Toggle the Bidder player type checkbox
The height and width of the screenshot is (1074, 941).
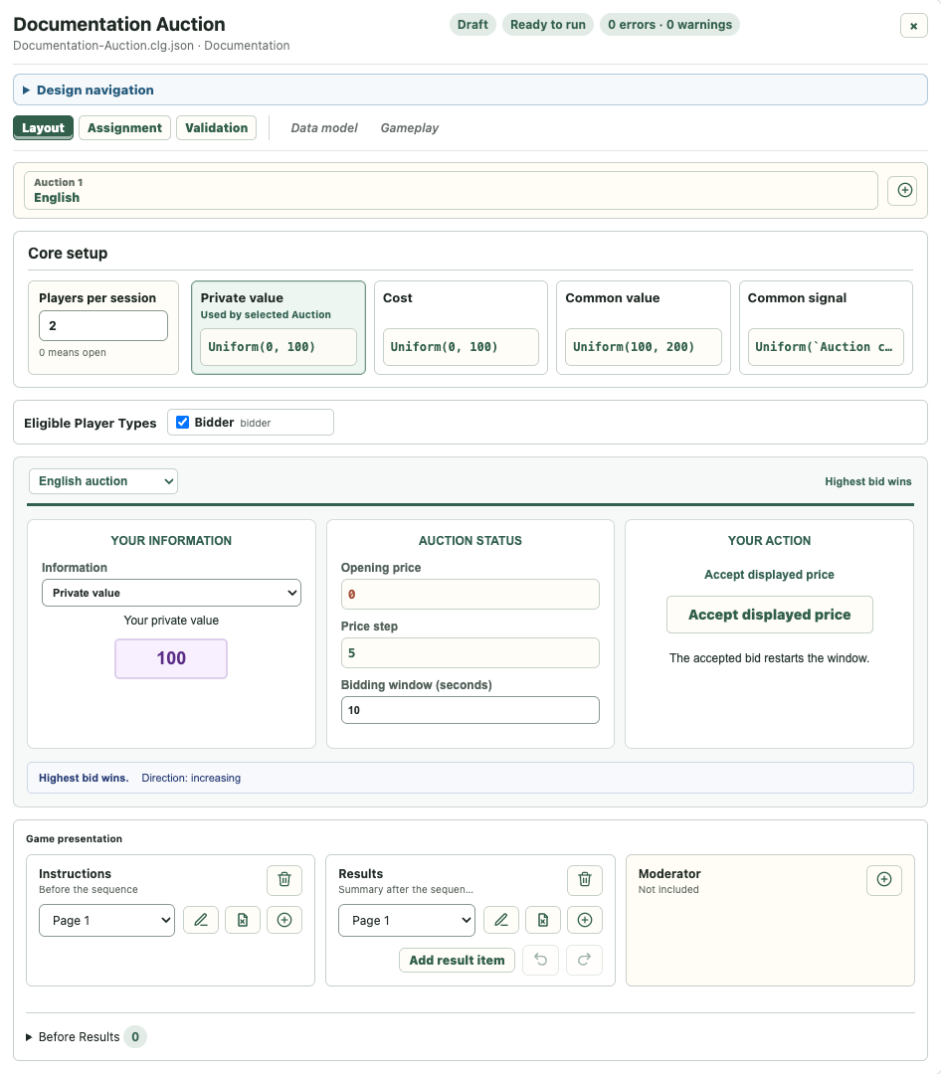coord(182,422)
